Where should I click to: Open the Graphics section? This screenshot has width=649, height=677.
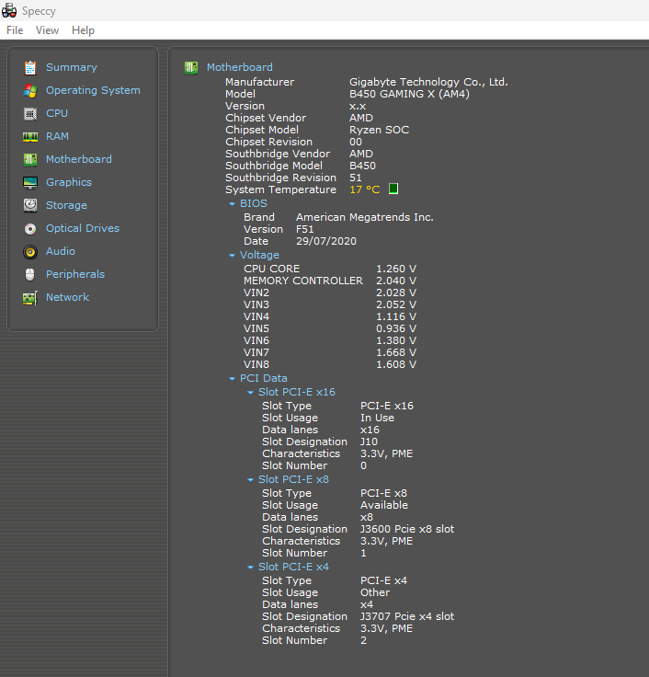pyautogui.click(x=69, y=182)
